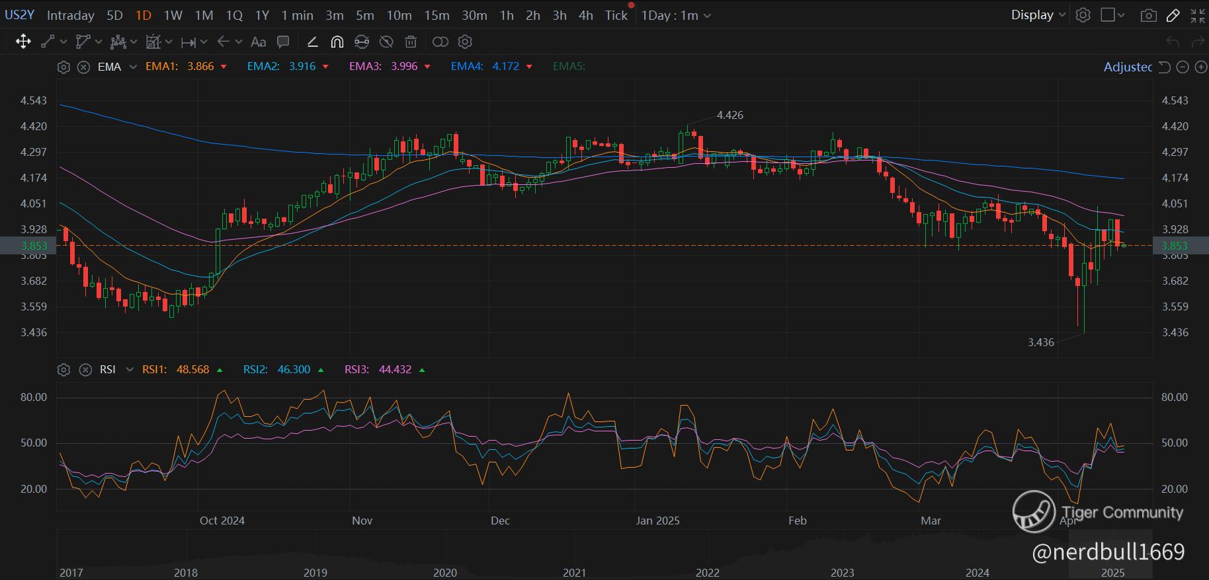1209x580 pixels.
Task: Click the trash icon to delete drawings
Action: tap(411, 42)
